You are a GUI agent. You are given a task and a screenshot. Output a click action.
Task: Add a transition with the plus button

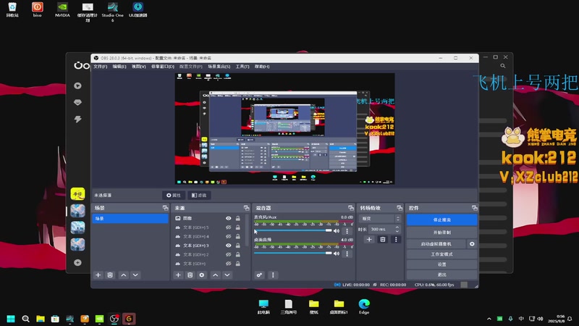click(x=369, y=240)
